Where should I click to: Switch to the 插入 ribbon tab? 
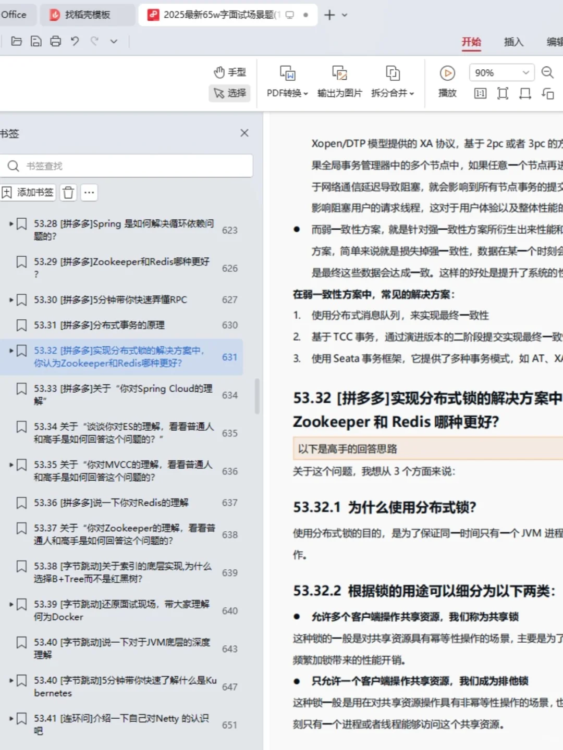[513, 42]
